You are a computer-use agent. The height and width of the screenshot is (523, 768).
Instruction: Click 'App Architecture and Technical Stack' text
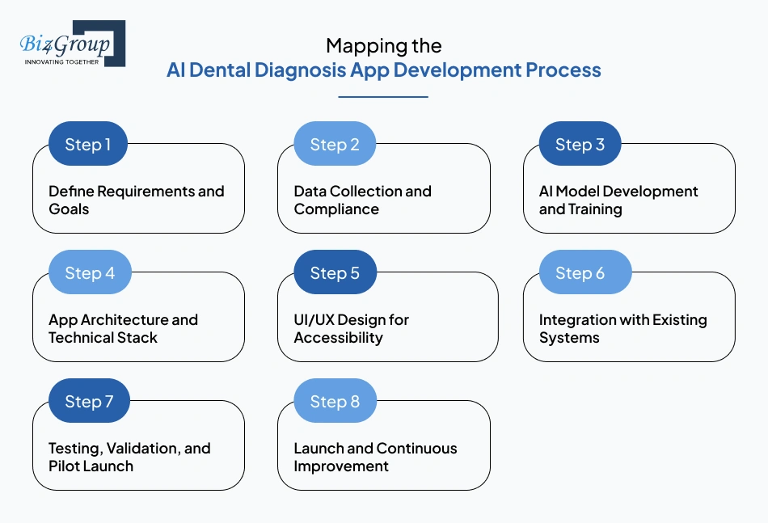point(123,328)
